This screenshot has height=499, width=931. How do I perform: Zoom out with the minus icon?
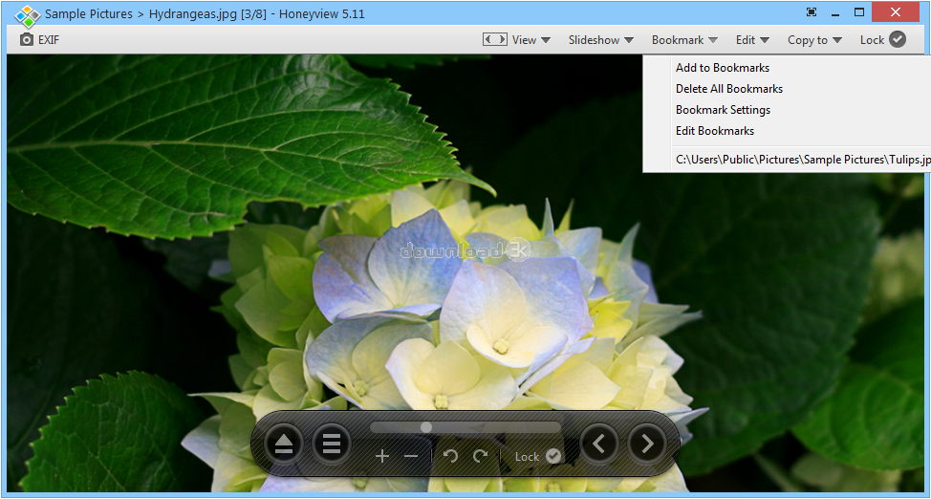coord(411,456)
